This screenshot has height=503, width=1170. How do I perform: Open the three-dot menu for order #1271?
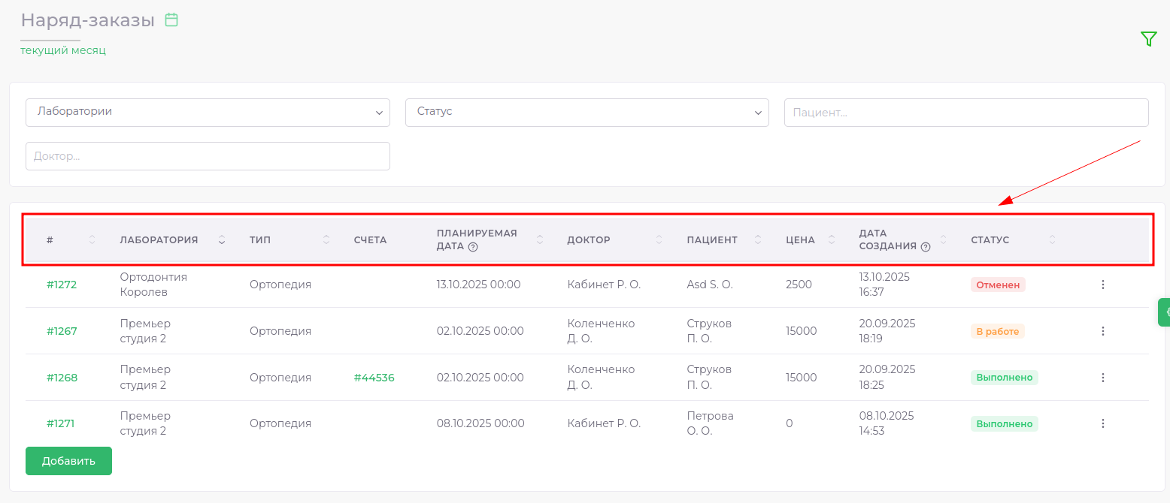click(x=1102, y=423)
